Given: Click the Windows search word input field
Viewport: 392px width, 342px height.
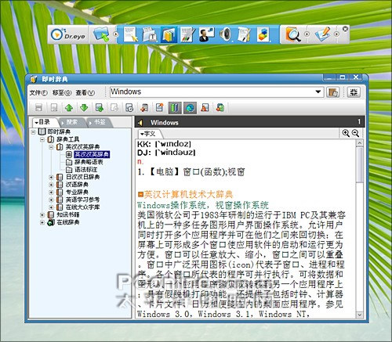Looking at the screenshot, I should [x=212, y=92].
